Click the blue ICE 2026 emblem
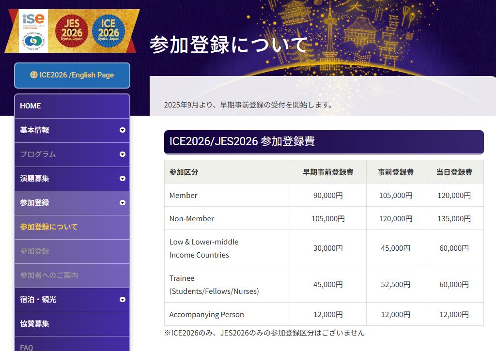This screenshot has width=496, height=351. tap(108, 30)
